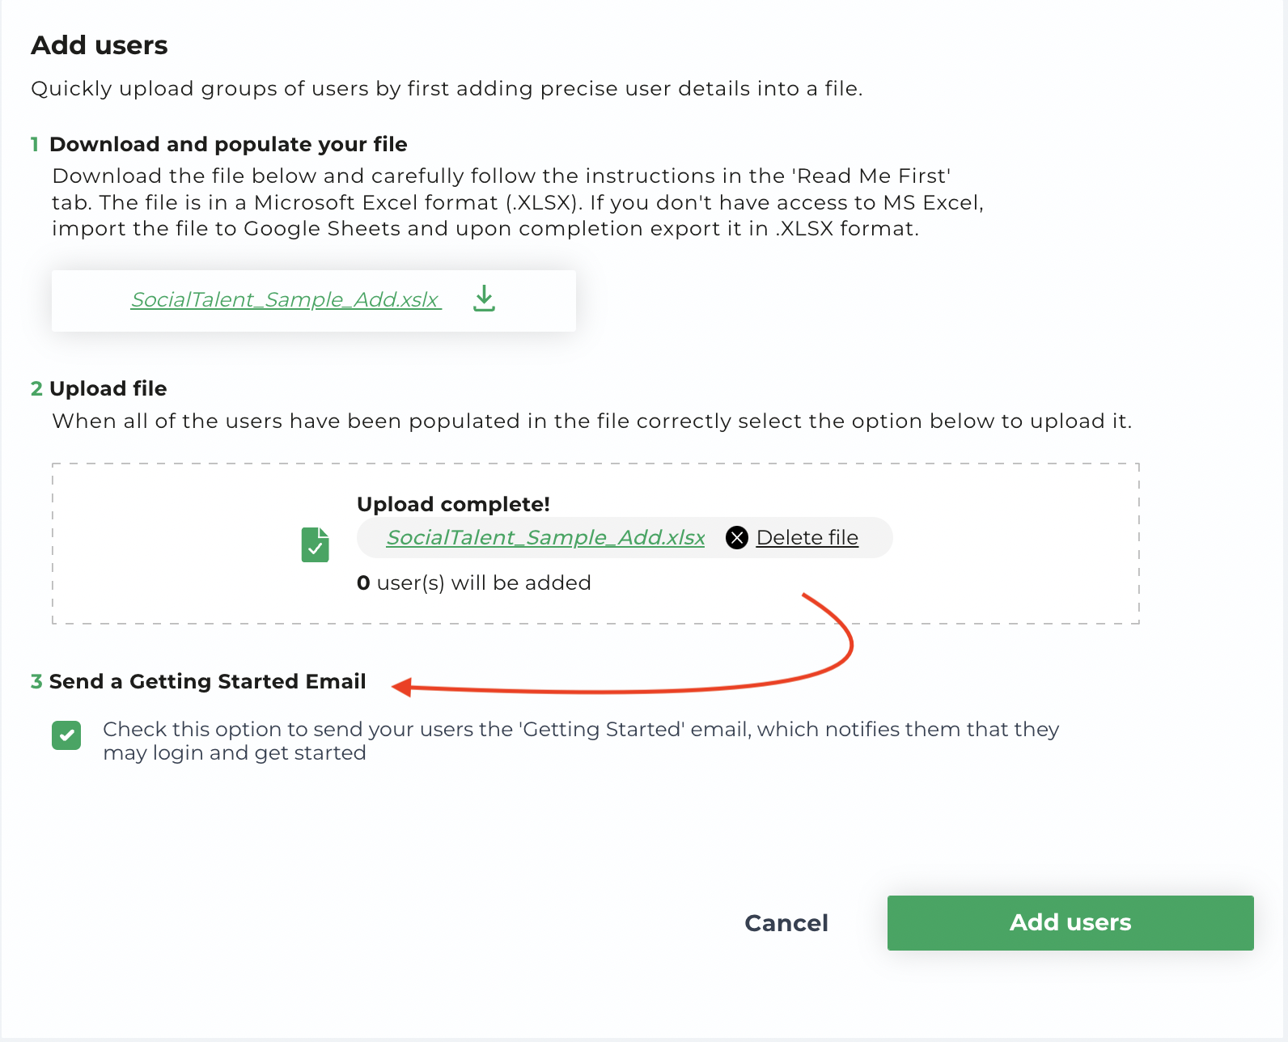Click 'Download and populate your file' heading
Viewport: 1288px width, 1042px height.
click(228, 144)
